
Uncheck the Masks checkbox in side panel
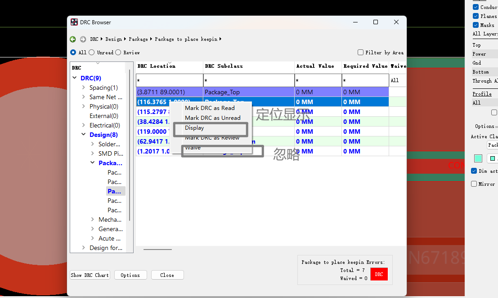476,25
